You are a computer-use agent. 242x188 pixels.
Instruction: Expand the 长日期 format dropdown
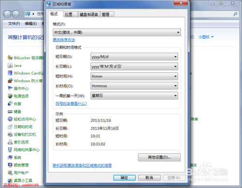(x=134, y=66)
